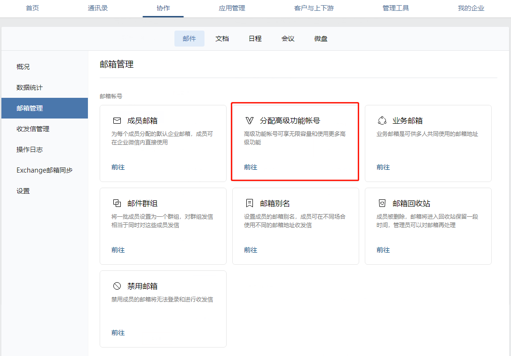Select the 文档 sub-tab
Image resolution: width=511 pixels, height=356 pixels.
click(222, 39)
